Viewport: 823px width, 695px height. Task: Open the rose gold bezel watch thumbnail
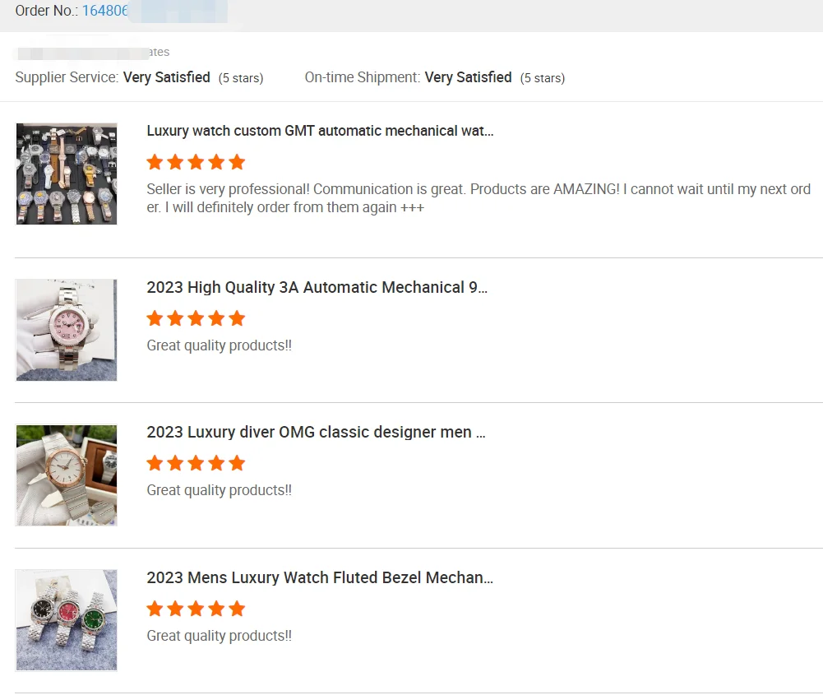tap(67, 475)
